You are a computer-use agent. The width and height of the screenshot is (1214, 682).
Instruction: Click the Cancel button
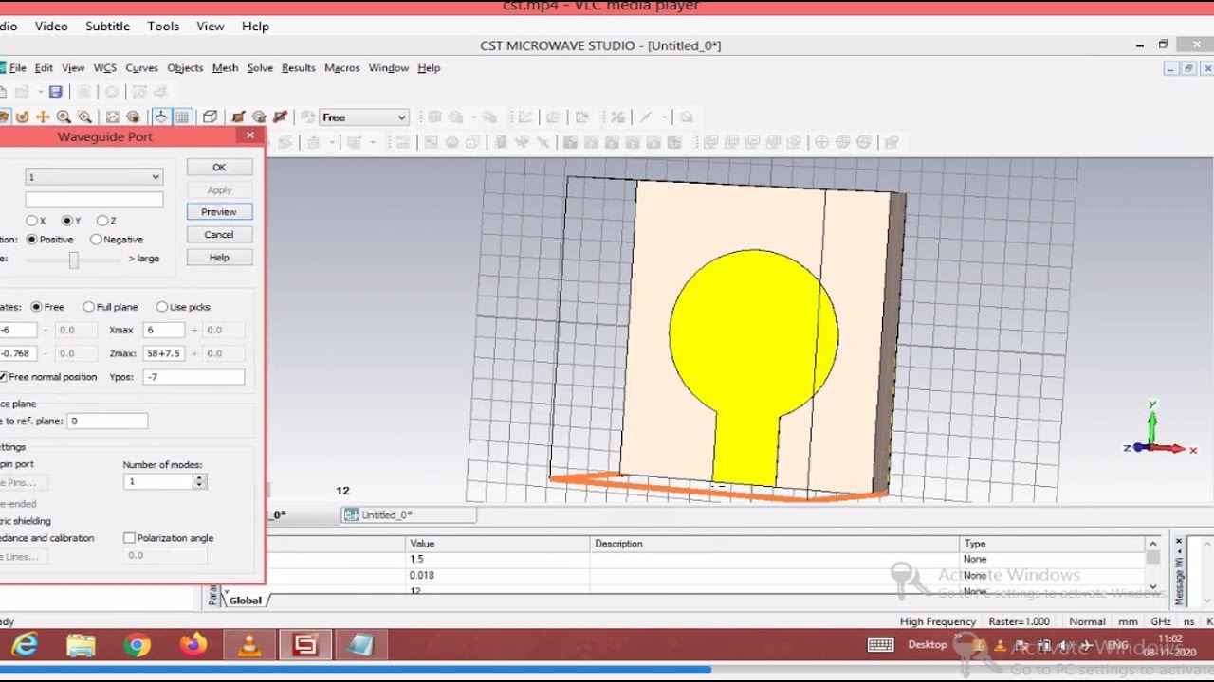(x=219, y=235)
